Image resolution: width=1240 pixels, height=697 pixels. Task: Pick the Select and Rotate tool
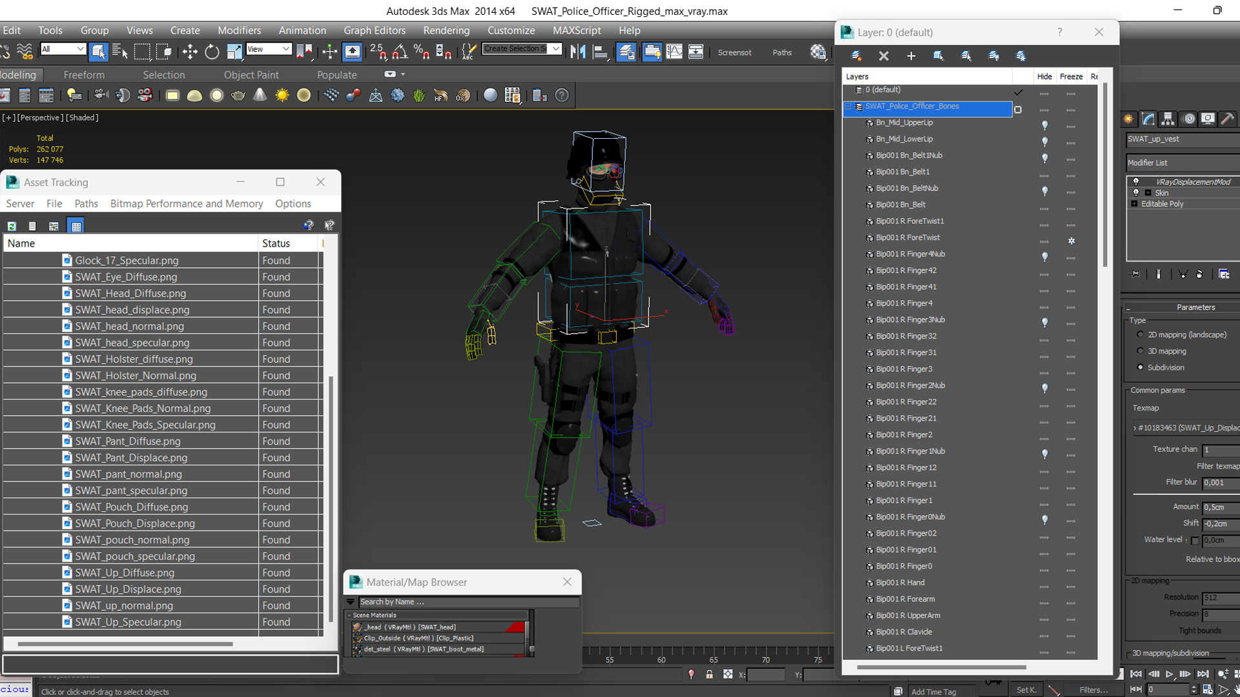(212, 52)
